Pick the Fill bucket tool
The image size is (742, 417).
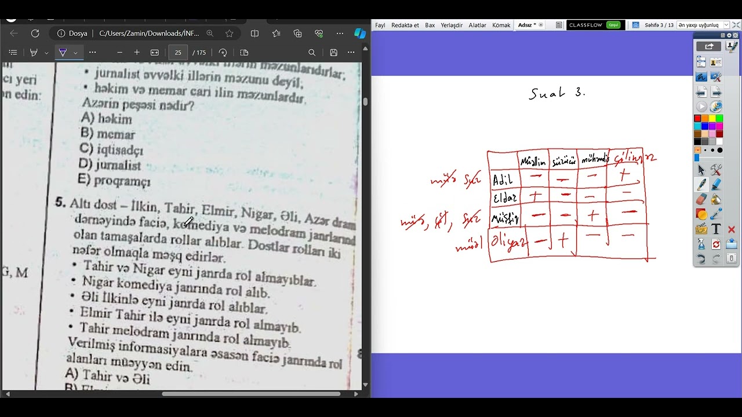(x=716, y=199)
